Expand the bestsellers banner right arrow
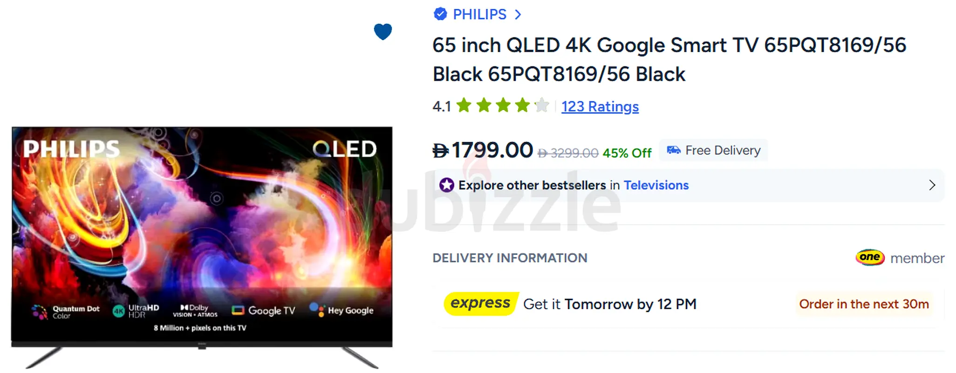Image resolution: width=956 pixels, height=373 pixels. (x=932, y=185)
